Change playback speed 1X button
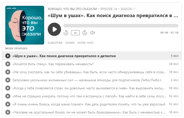This screenshot has height=118, width=184. [75, 33]
